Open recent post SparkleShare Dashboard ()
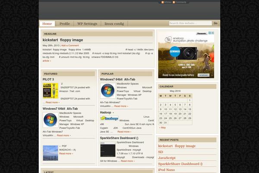 click(x=180, y=164)
